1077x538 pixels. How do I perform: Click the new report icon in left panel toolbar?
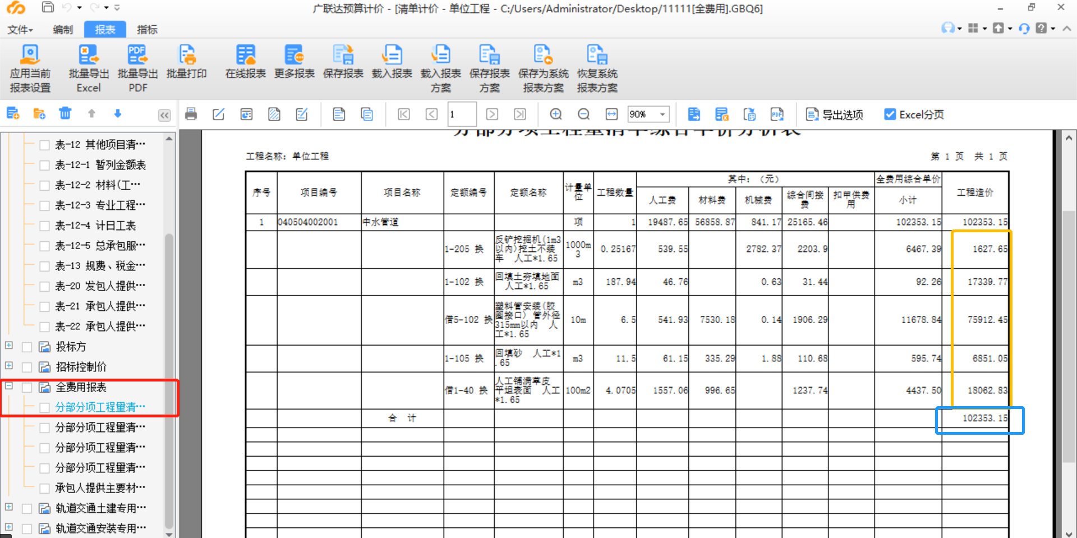(13, 114)
